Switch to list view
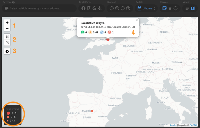This screenshot has height=128, width=200. point(187,8)
